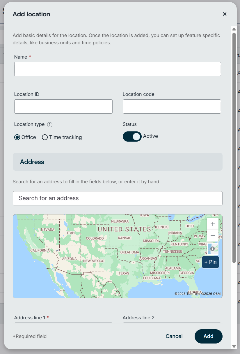Click the Address section header
The height and width of the screenshot is (354, 240).
(118, 162)
